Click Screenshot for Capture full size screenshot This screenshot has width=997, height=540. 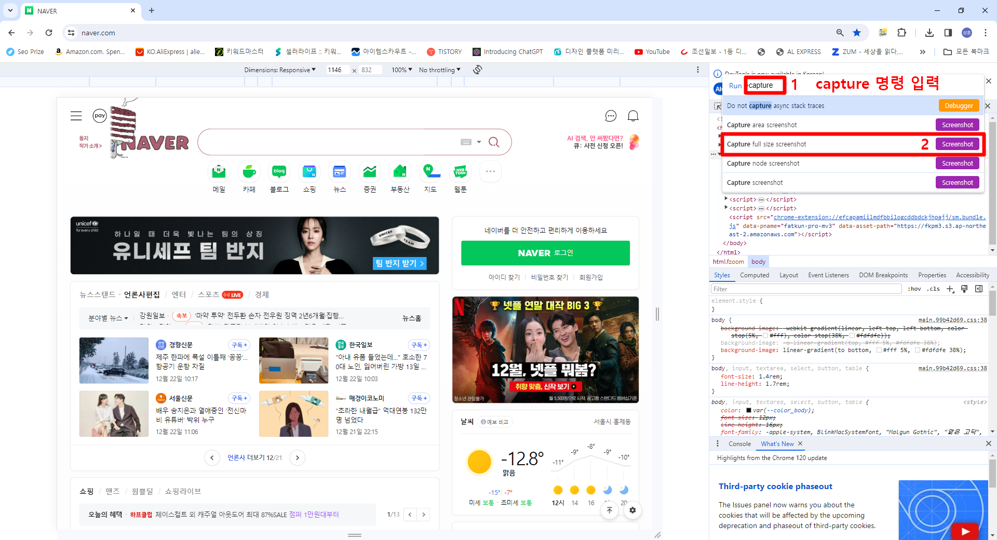point(958,144)
